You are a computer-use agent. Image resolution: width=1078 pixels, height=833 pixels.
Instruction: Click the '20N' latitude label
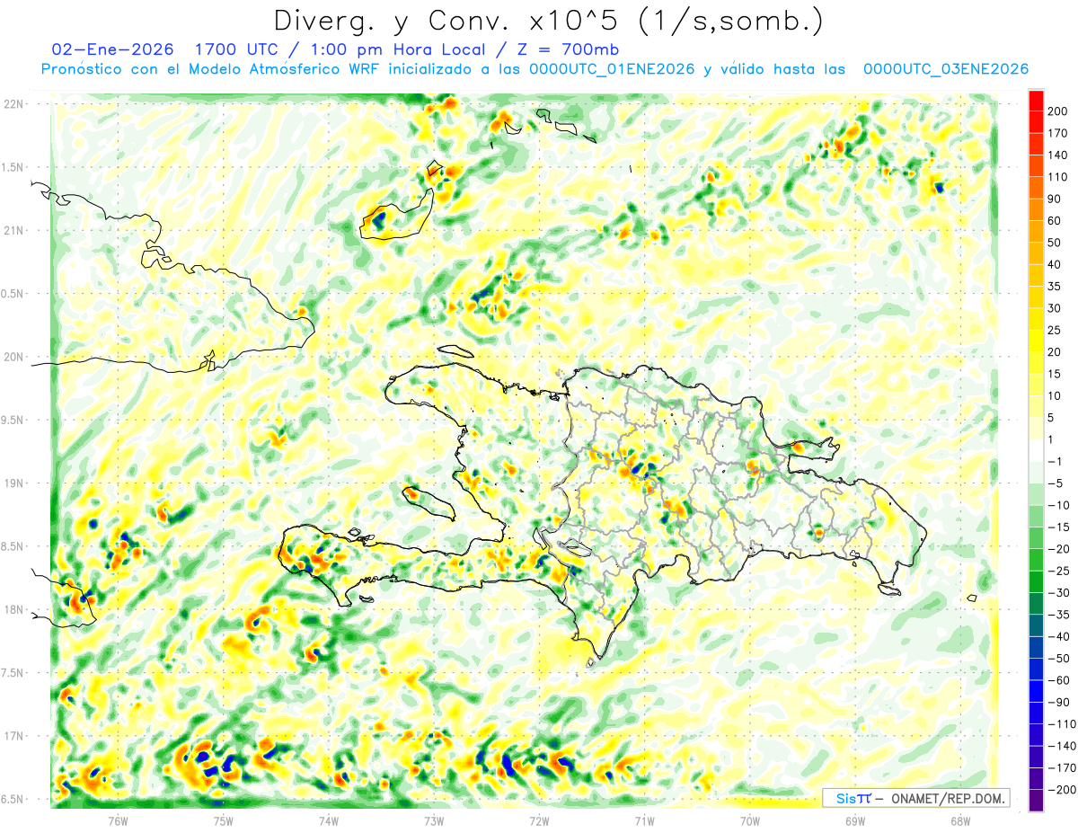[x=13, y=357]
